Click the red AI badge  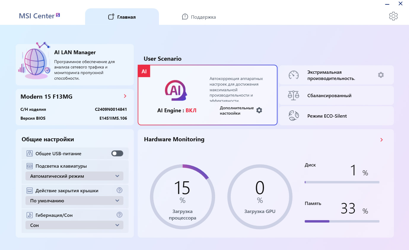(x=144, y=71)
